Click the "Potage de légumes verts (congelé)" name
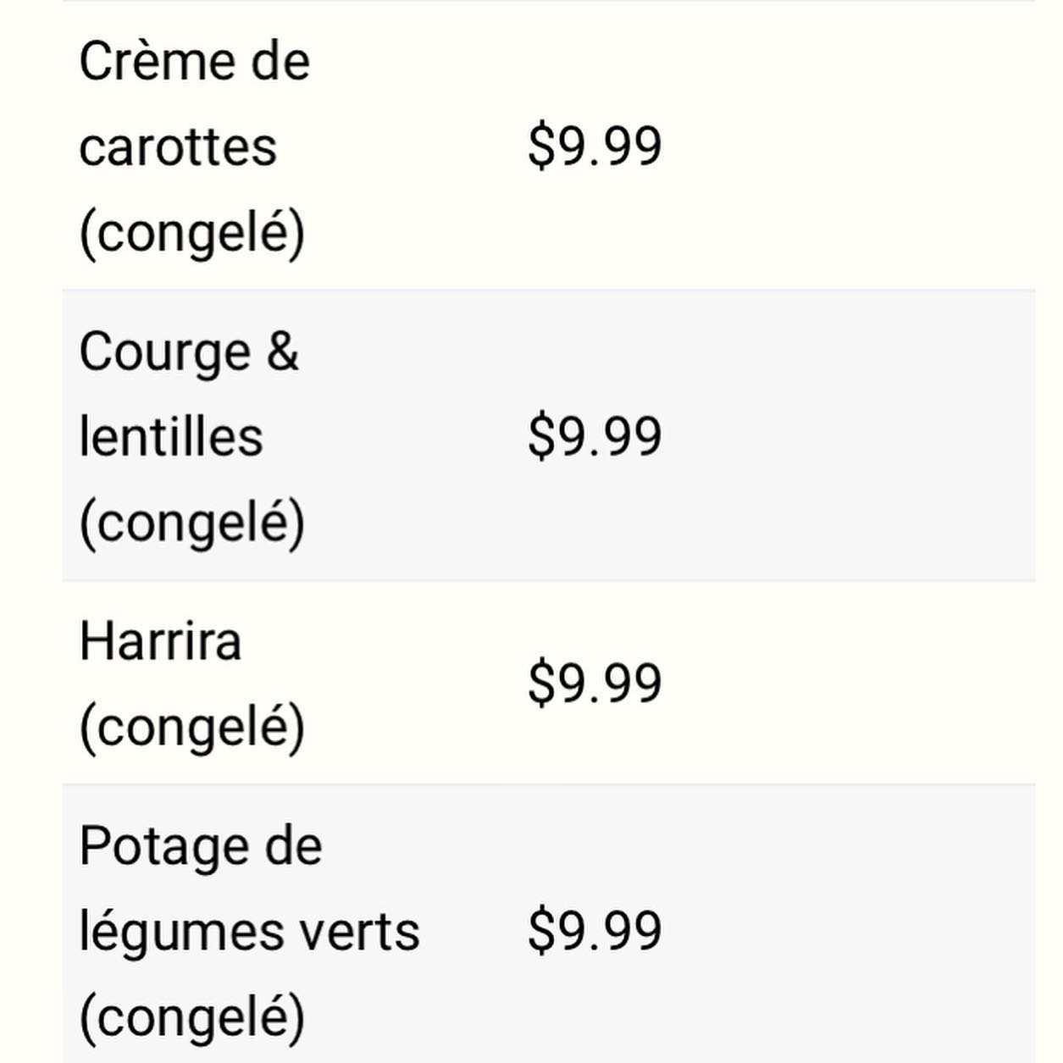Viewport: 1063px width, 1063px height. coord(249,931)
